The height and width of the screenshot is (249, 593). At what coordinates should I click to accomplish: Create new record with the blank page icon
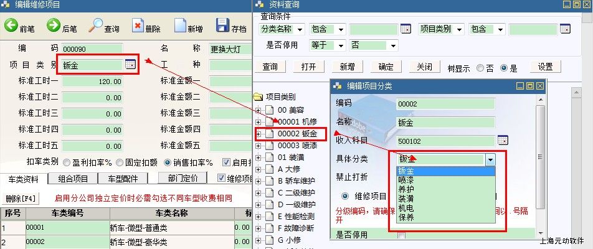pyautogui.click(x=180, y=26)
